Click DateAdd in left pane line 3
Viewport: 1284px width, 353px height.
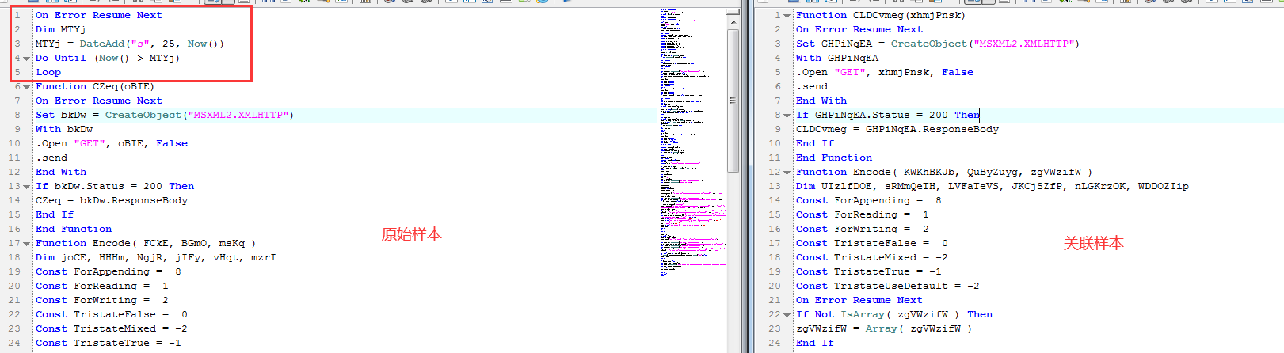(x=102, y=44)
